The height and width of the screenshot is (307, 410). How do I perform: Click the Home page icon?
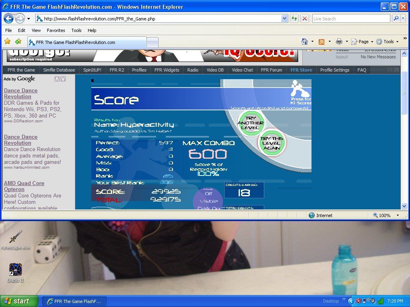tap(305, 42)
